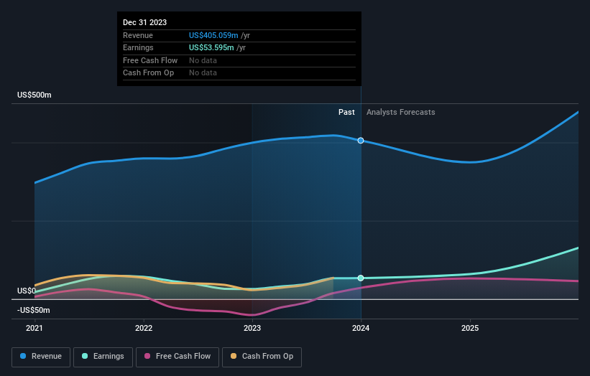
Task: Click the Dec 31 2023 tooltip date
Action: [x=145, y=22]
